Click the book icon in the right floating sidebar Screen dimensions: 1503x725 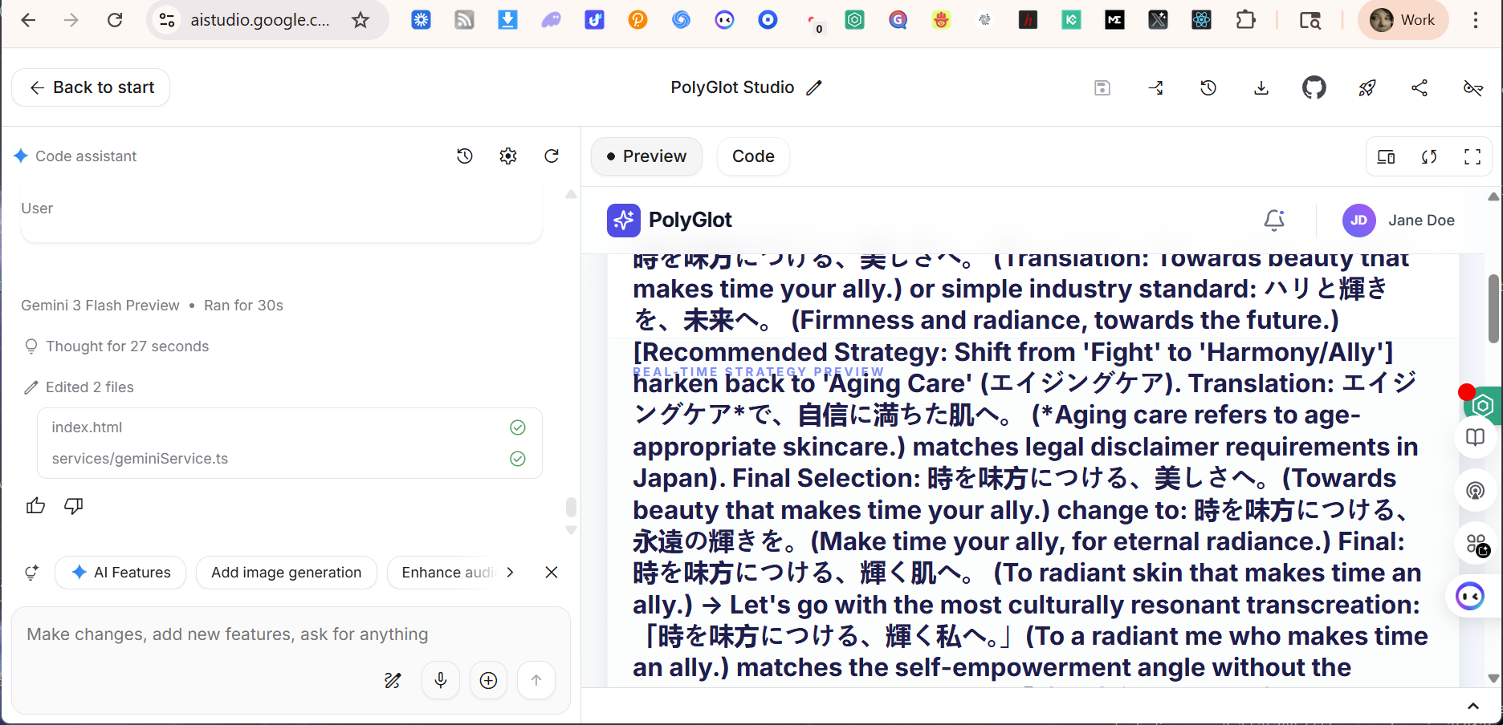[1476, 438]
